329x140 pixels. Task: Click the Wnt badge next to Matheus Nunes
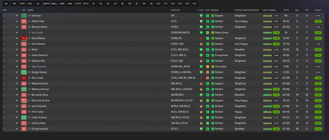(x=24, y=89)
